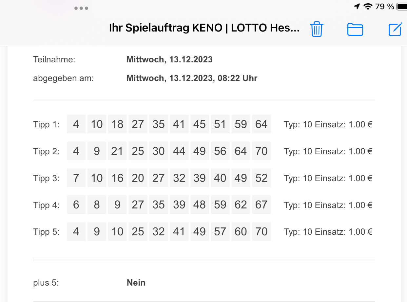This screenshot has width=407, height=302.
Task: Tap the Wi-Fi status icon
Action: point(368,6)
